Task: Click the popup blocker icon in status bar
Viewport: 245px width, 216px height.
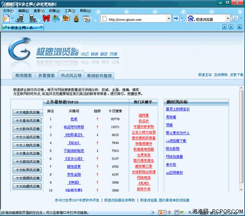Action: pyautogui.click(x=161, y=212)
